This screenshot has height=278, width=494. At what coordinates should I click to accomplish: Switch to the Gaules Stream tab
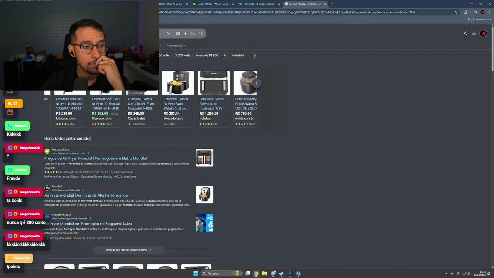coord(213,4)
